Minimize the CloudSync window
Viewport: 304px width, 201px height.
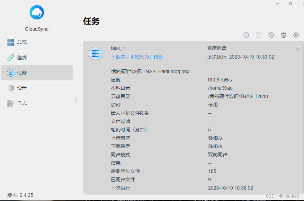coord(277,3)
